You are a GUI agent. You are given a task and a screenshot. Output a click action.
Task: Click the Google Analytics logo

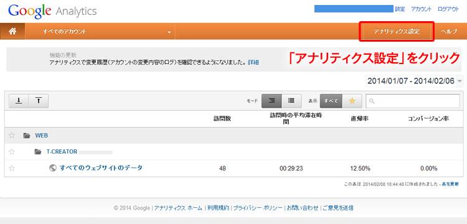click(x=52, y=11)
